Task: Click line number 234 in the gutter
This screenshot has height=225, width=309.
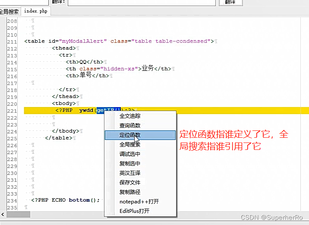Action: tap(12, 201)
